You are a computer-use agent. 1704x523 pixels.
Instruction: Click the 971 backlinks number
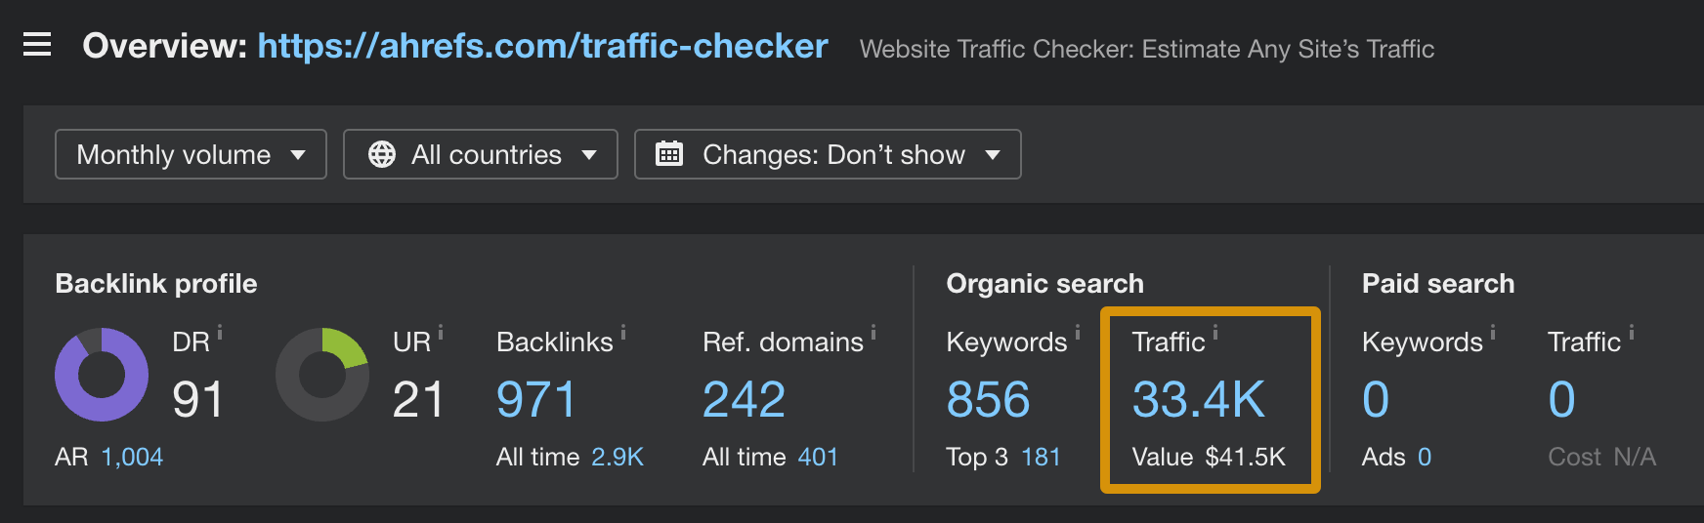point(536,400)
